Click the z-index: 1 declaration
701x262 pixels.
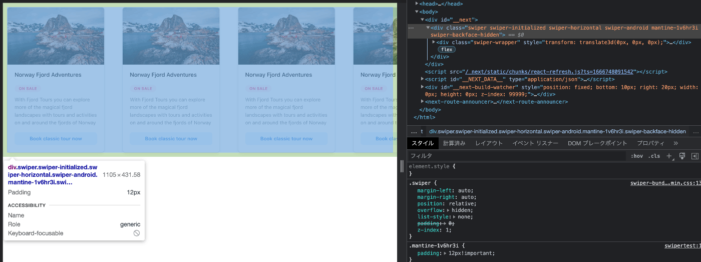434,230
